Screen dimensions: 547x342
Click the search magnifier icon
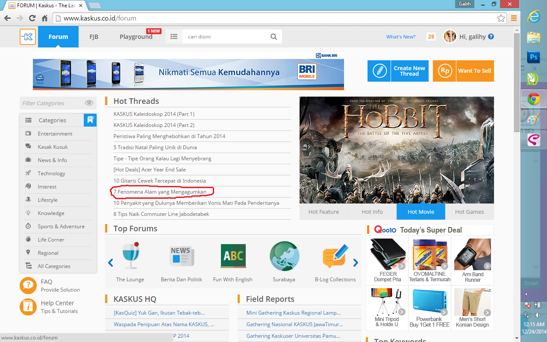click(x=274, y=37)
